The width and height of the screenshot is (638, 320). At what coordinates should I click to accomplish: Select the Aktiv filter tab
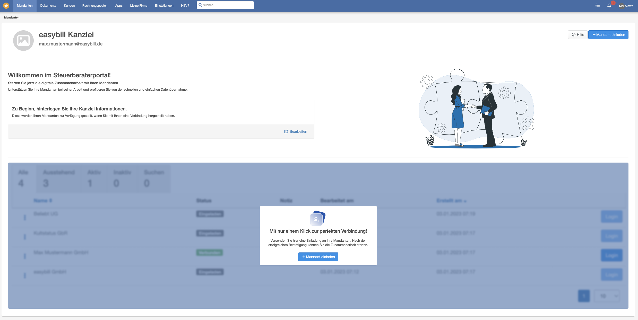coord(94,178)
